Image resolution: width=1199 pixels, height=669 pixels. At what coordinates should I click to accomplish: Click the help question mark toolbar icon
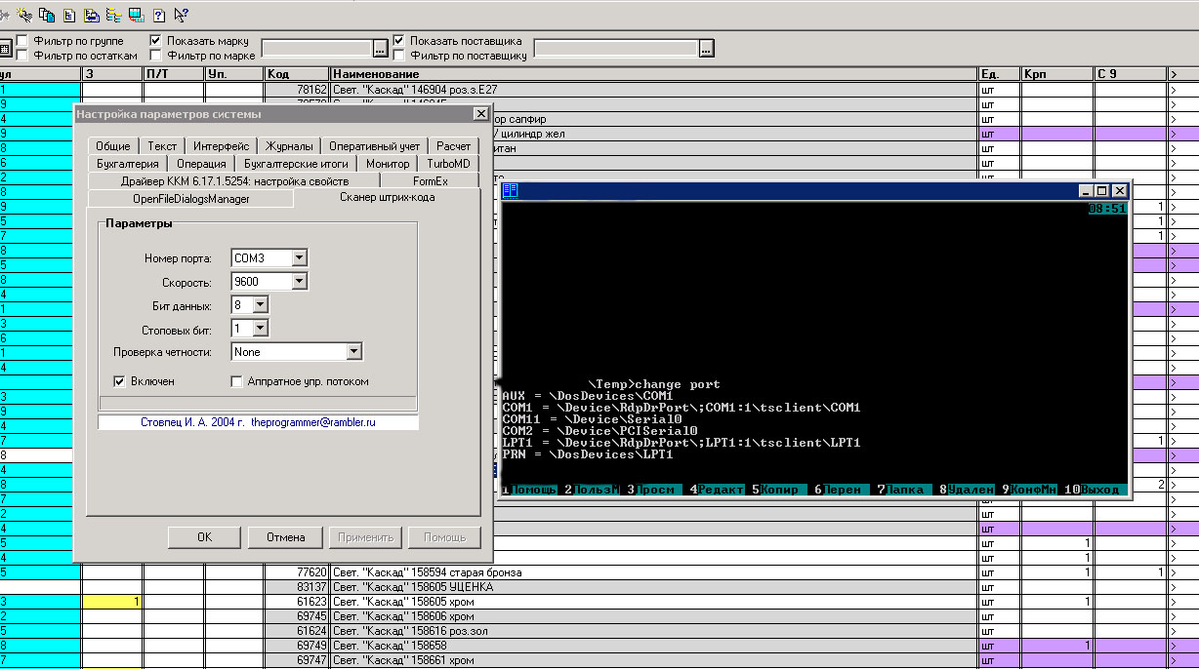(158, 15)
